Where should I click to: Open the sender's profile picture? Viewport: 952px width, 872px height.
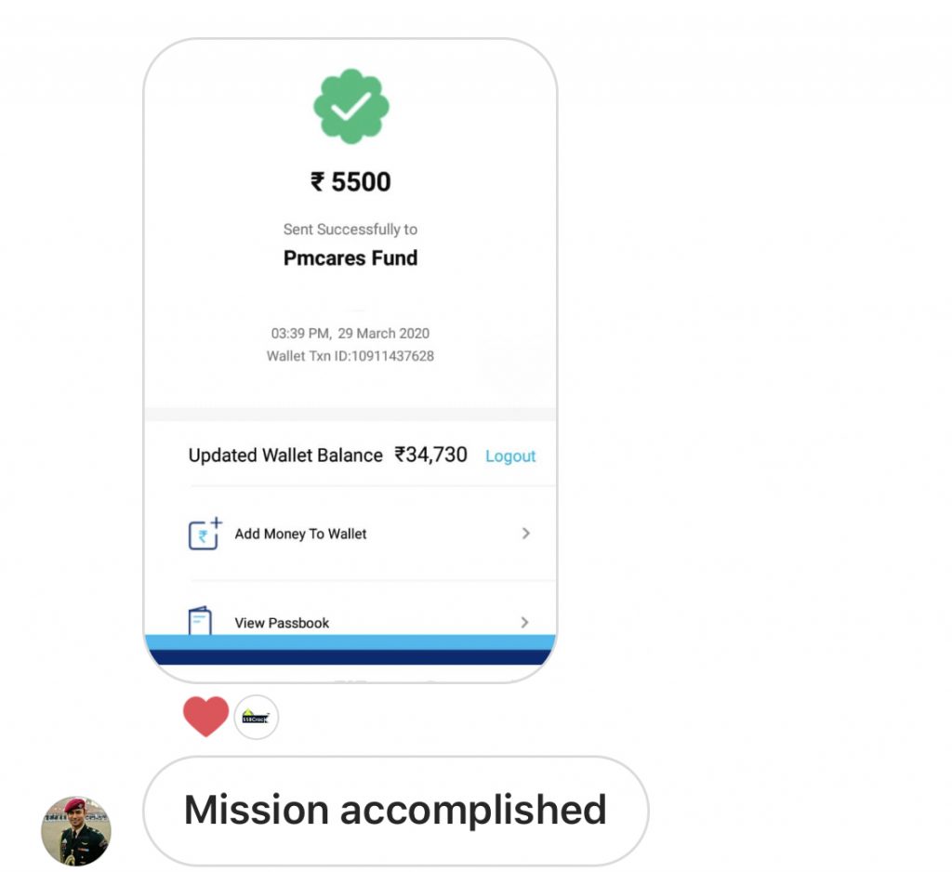tap(76, 831)
